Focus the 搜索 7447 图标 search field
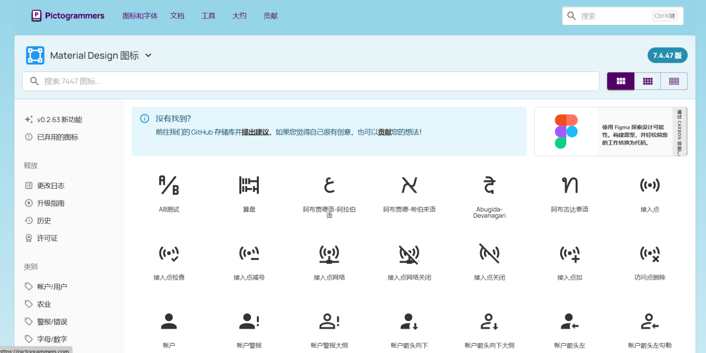 coord(311,81)
